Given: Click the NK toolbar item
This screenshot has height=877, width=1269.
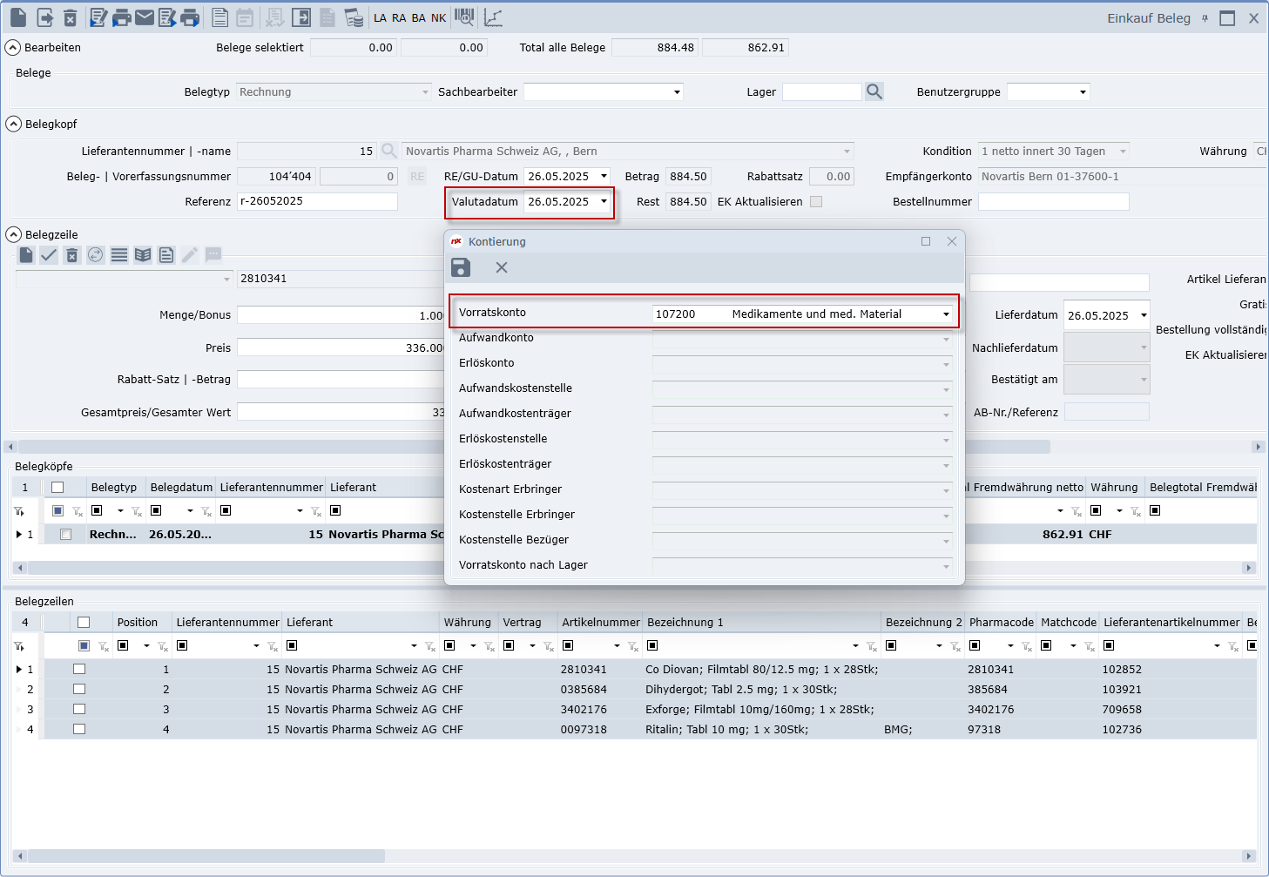Looking at the screenshot, I should (x=438, y=17).
